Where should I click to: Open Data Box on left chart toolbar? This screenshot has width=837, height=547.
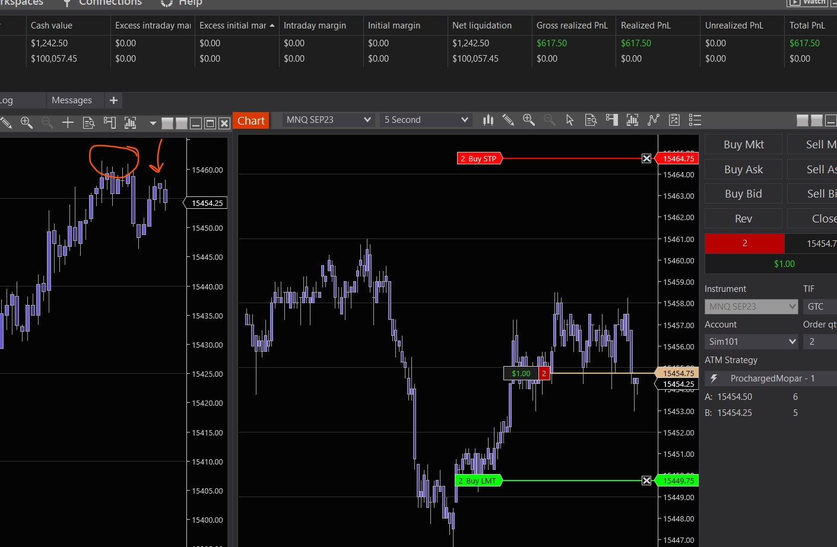click(88, 123)
